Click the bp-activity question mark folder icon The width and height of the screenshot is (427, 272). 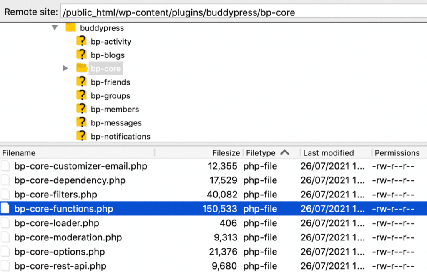82,41
